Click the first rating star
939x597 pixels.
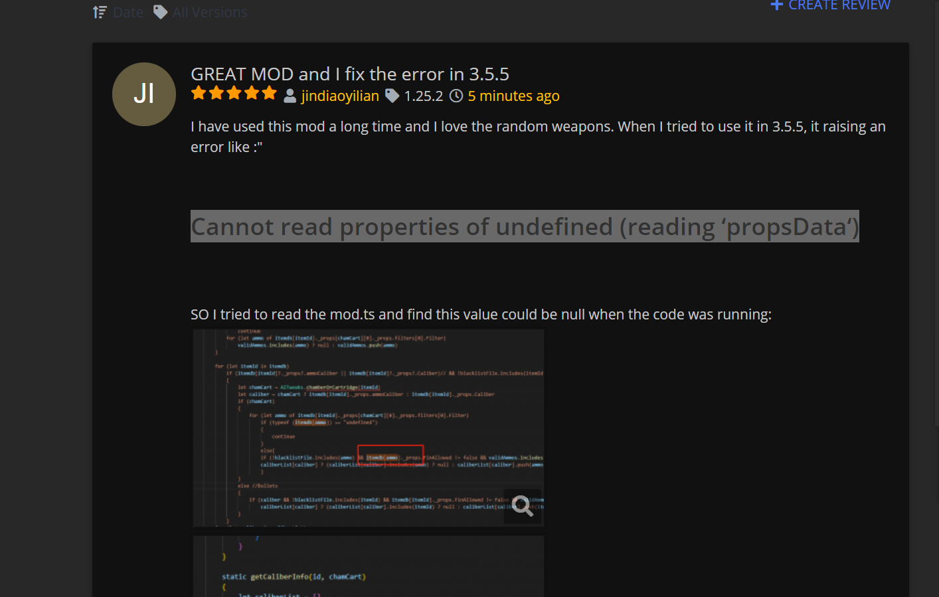pos(199,94)
